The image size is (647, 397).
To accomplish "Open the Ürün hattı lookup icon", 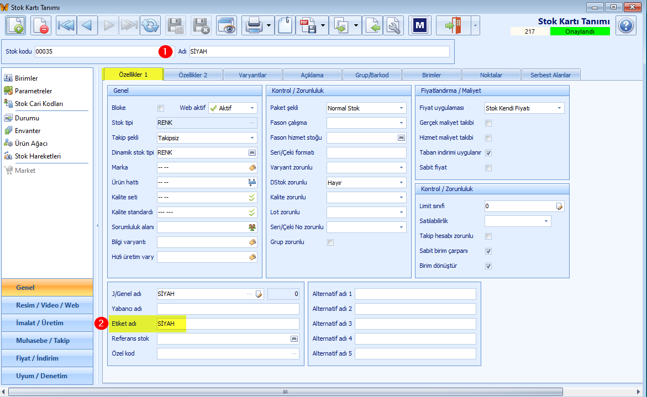I will (252, 182).
